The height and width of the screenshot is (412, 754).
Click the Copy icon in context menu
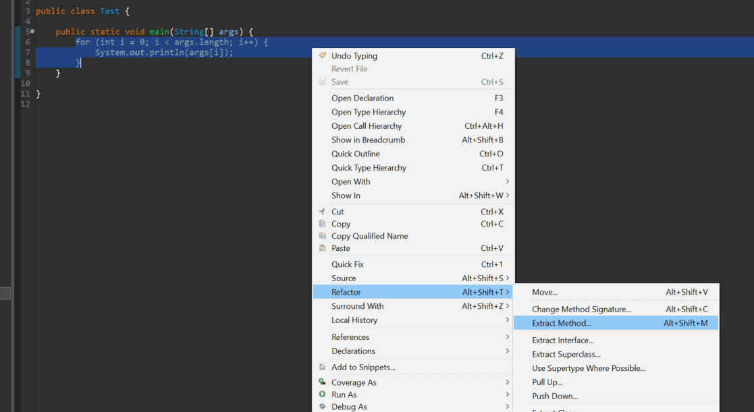click(322, 223)
